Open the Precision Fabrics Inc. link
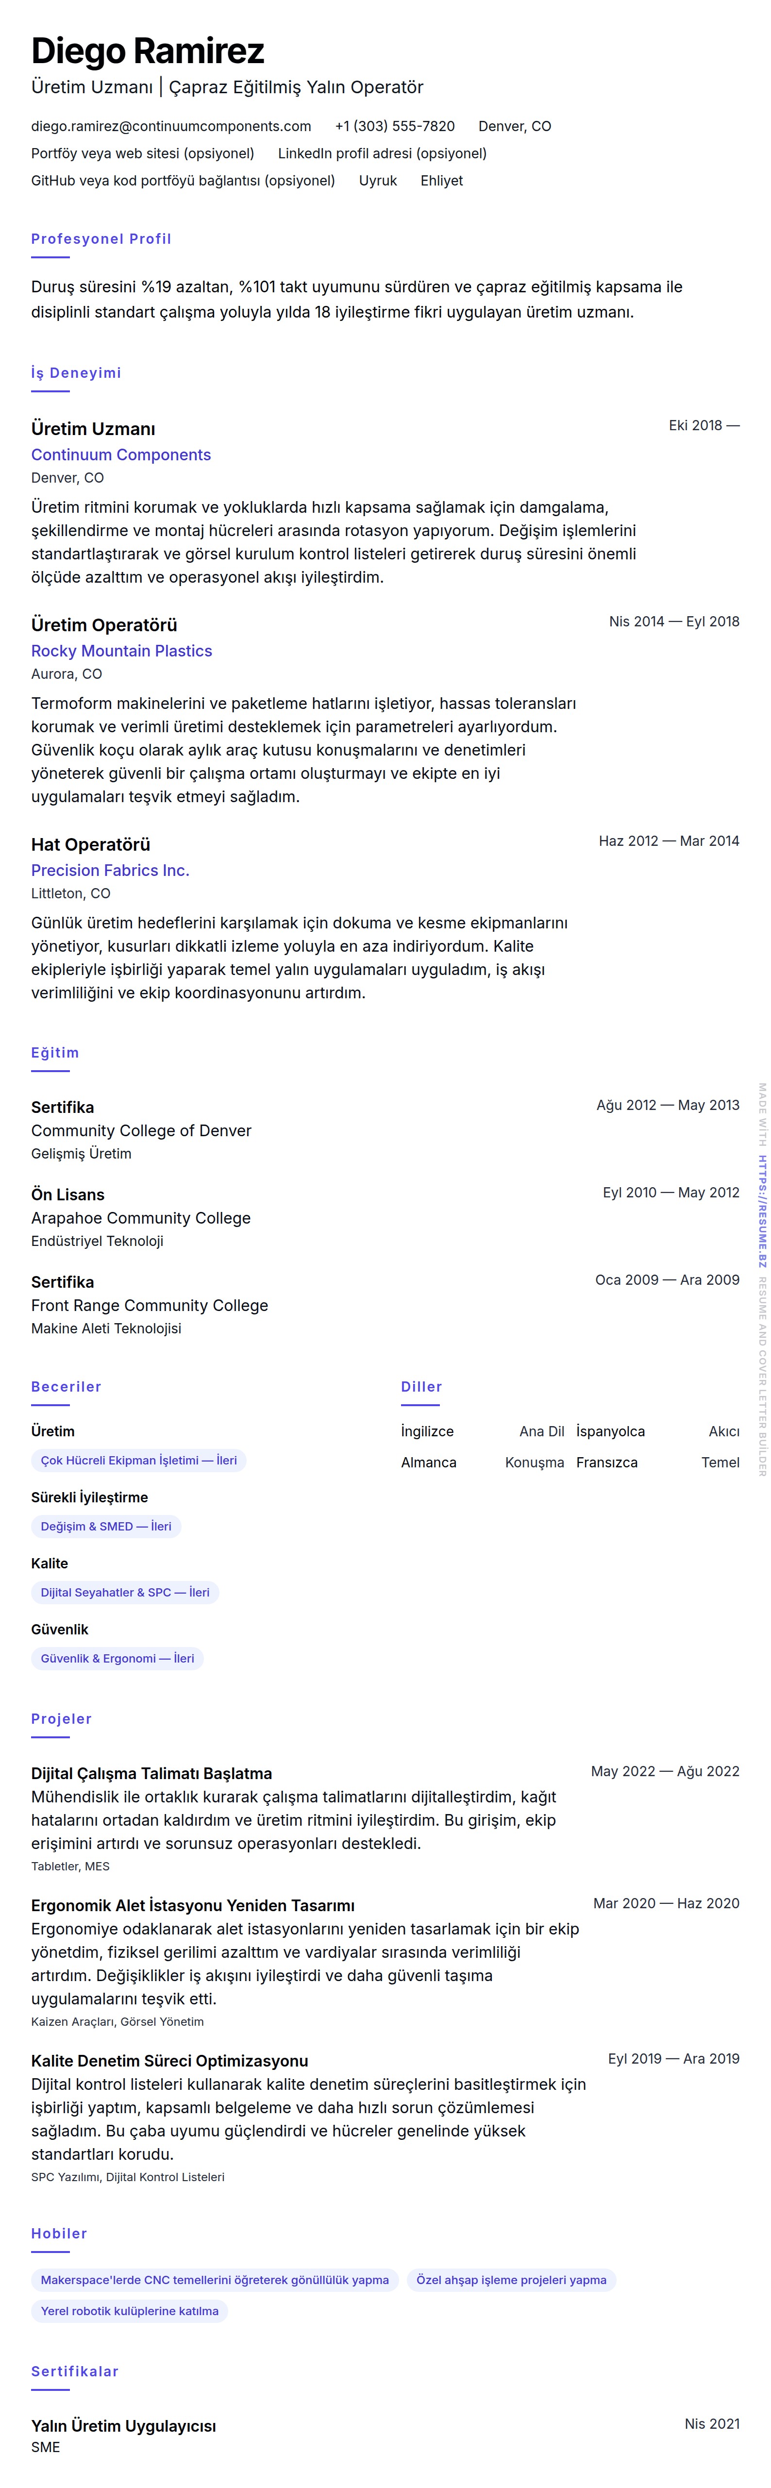This screenshot has width=771, height=2488. point(110,870)
